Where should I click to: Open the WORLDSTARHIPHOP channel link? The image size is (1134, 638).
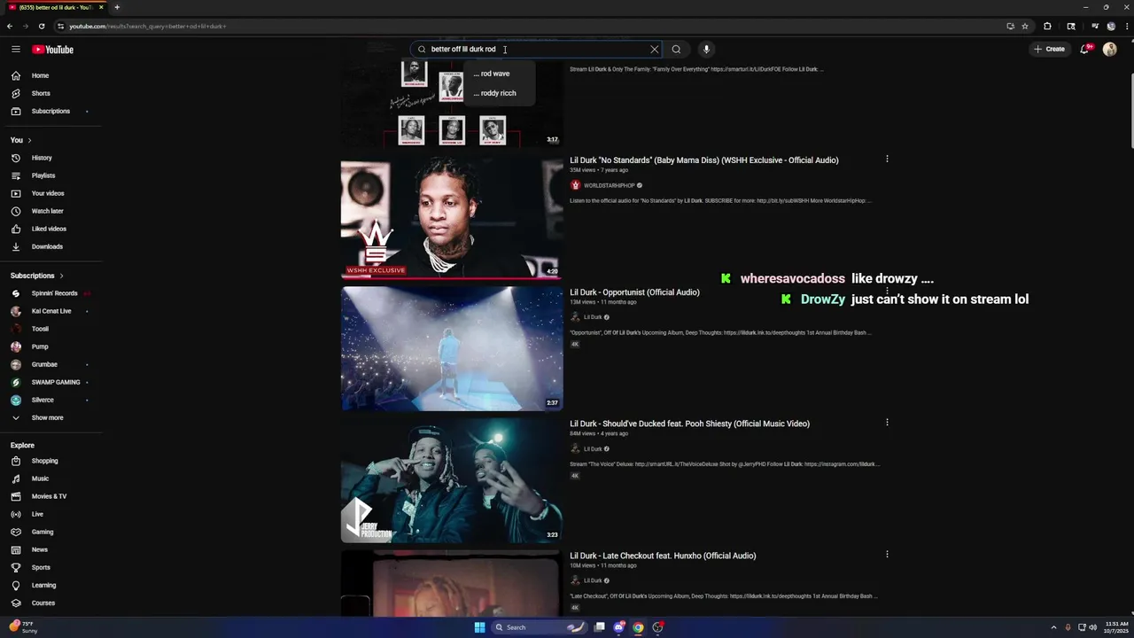pyautogui.click(x=609, y=185)
